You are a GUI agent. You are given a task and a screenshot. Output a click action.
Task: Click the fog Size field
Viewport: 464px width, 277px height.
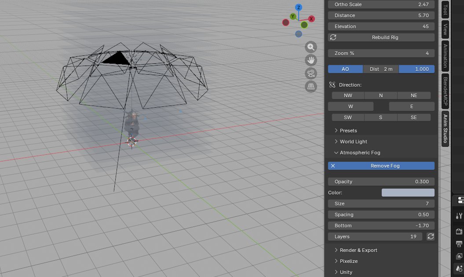click(x=381, y=204)
